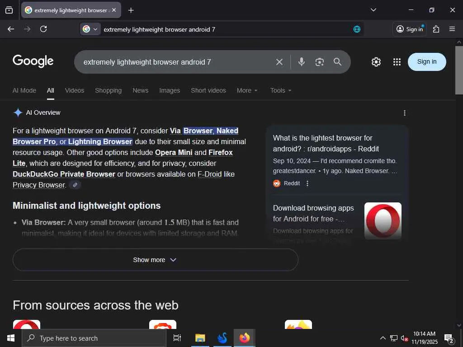Reload the current page
463x347 pixels.
(43, 29)
